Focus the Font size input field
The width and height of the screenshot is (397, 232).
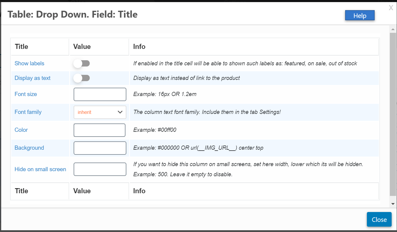coord(100,94)
